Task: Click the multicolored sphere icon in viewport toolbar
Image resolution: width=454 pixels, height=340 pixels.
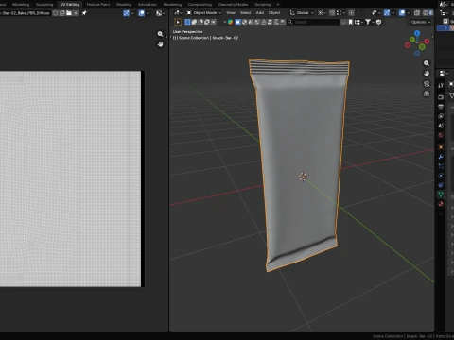Action: (231, 22)
